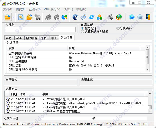
Task: Select the CPU: 版本 row
Action: [76, 65]
